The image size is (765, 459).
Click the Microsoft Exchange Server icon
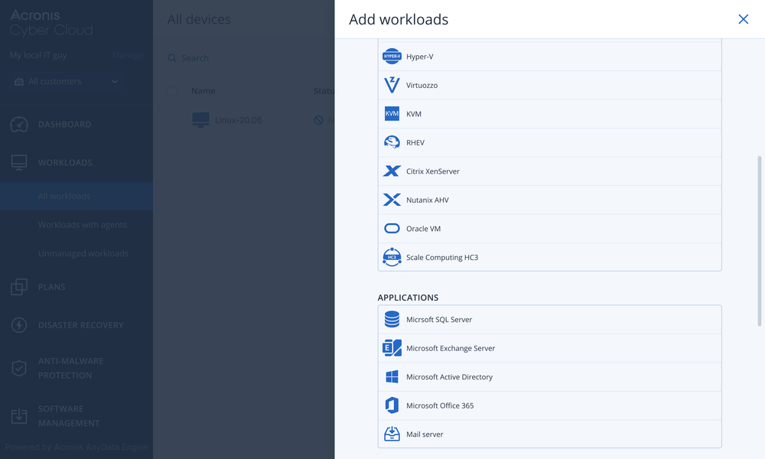click(x=392, y=348)
